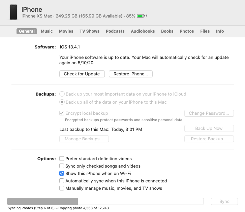Switch to the Music tab
The image size is (245, 212).
(x=47, y=31)
